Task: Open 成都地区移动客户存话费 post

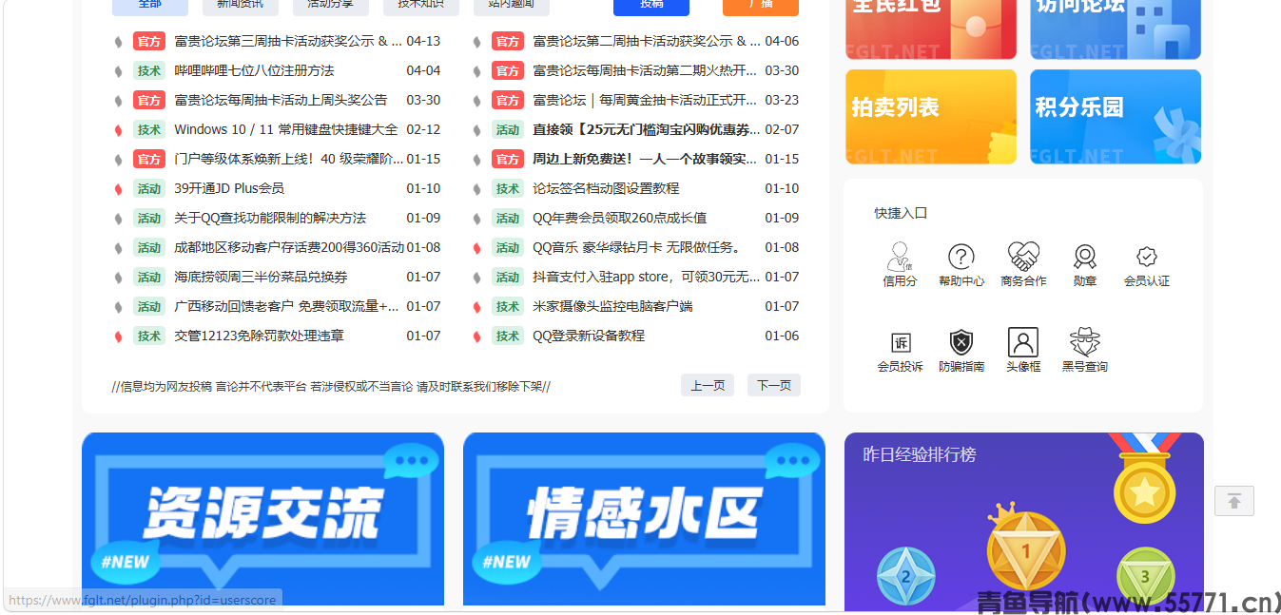Action: point(289,247)
